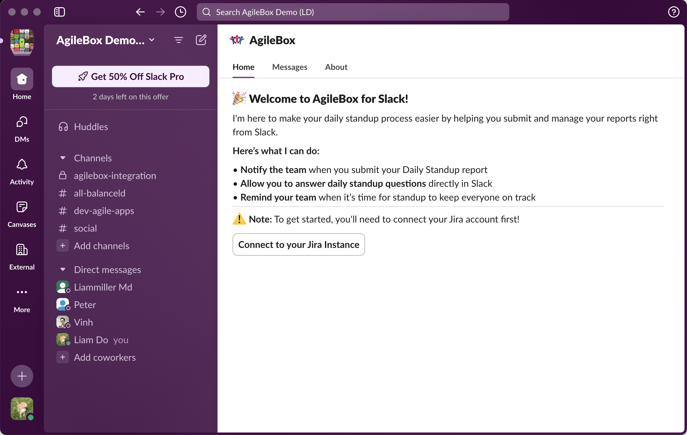Switch to the About tab
The image size is (687, 435).
(336, 67)
